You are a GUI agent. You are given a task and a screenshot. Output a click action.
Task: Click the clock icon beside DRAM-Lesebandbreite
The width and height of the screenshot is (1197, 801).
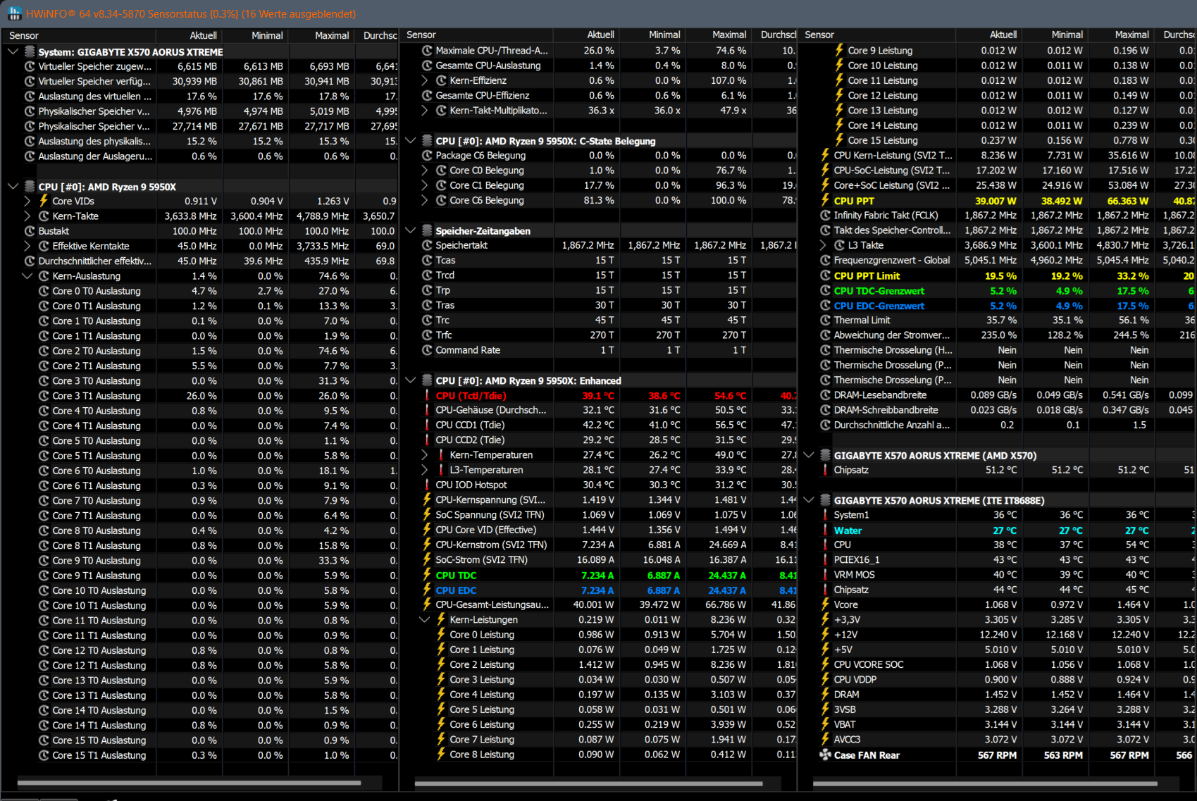pyautogui.click(x=825, y=395)
